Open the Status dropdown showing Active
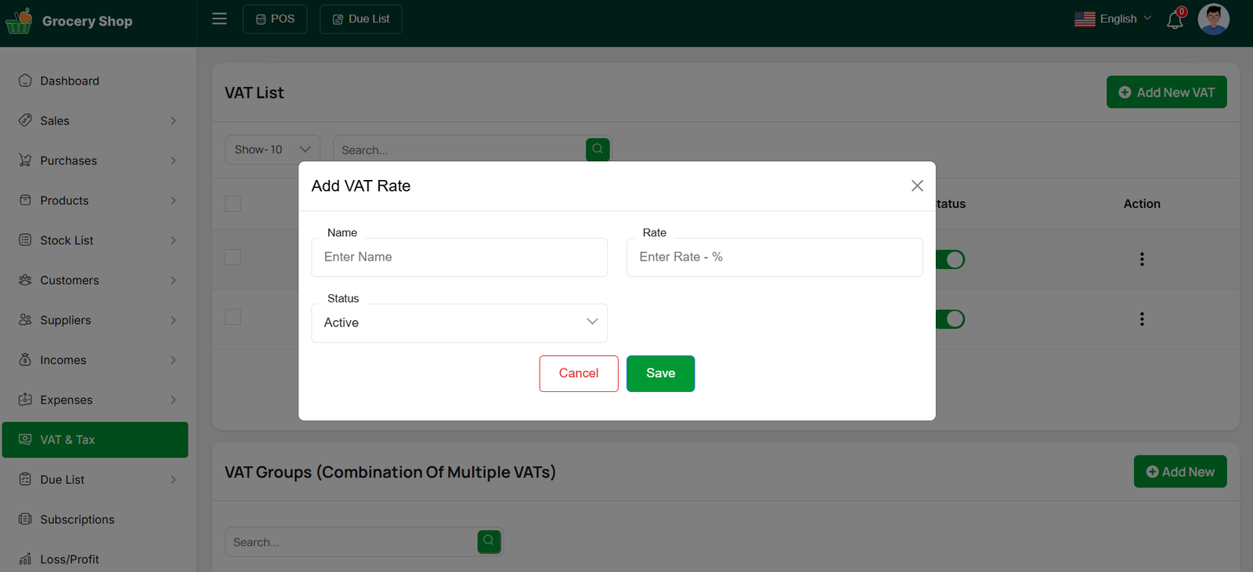Viewport: 1253px width, 572px height. tap(459, 323)
